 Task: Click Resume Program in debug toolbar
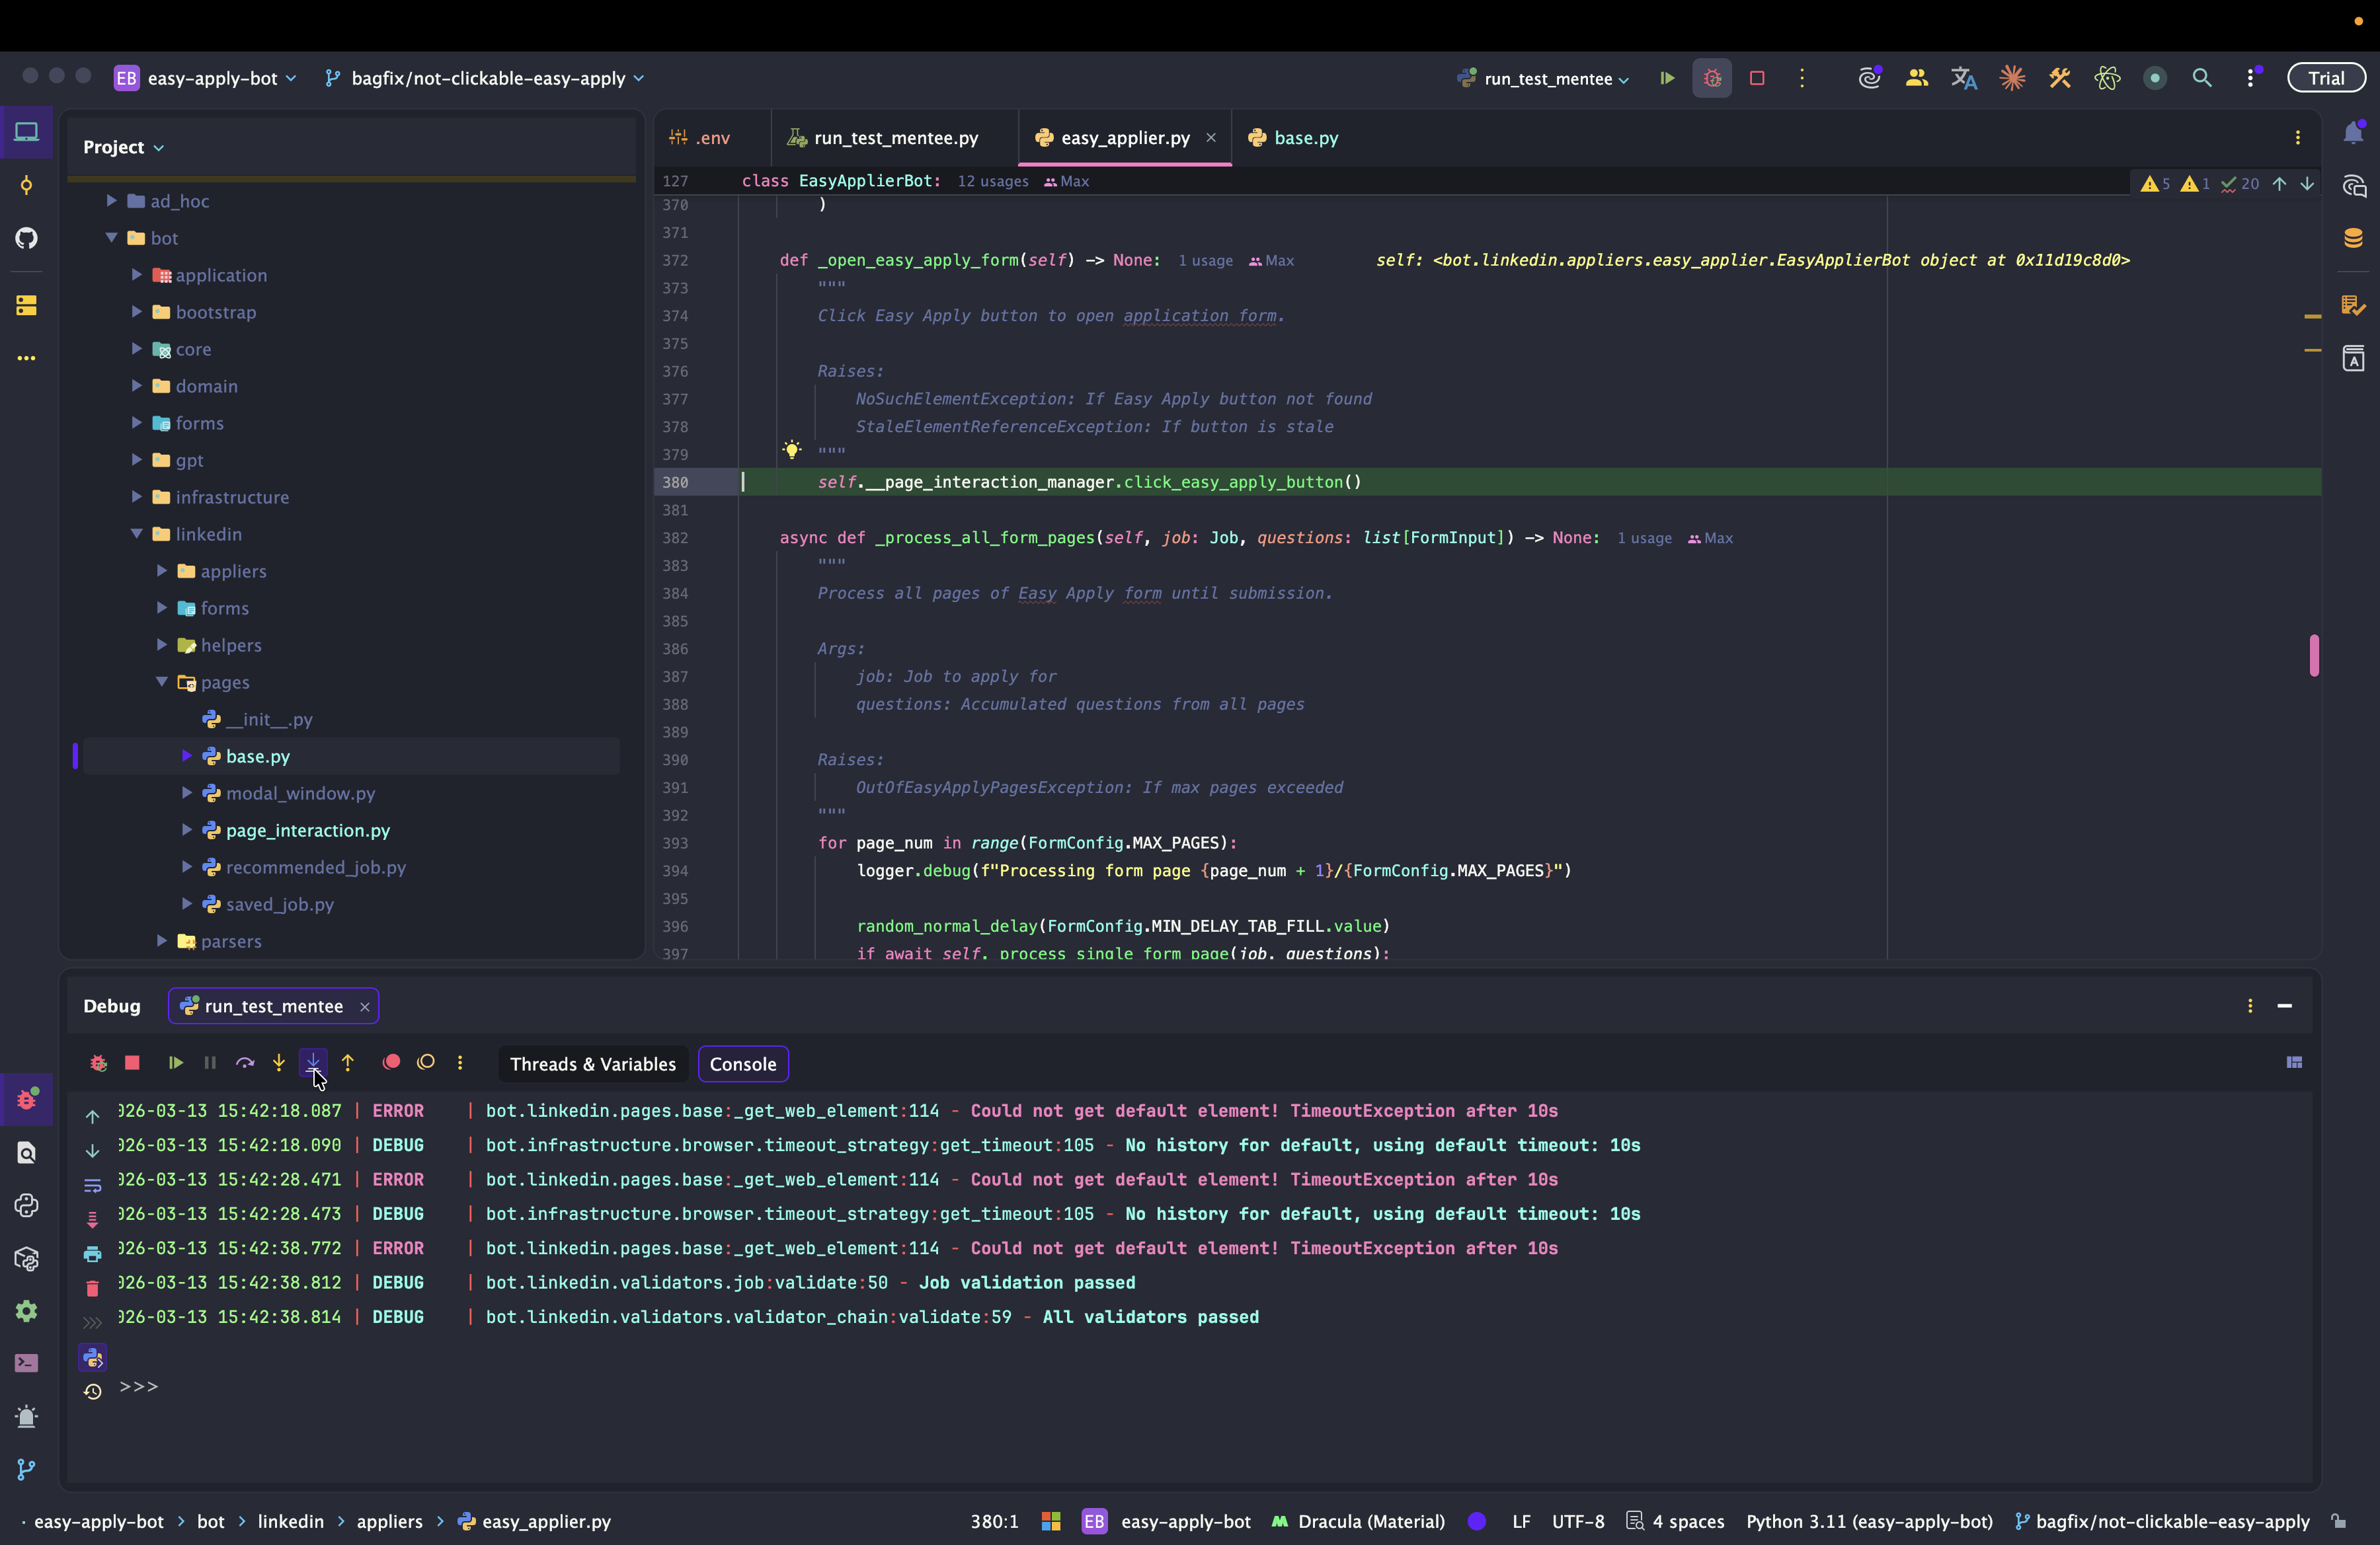pos(176,1063)
